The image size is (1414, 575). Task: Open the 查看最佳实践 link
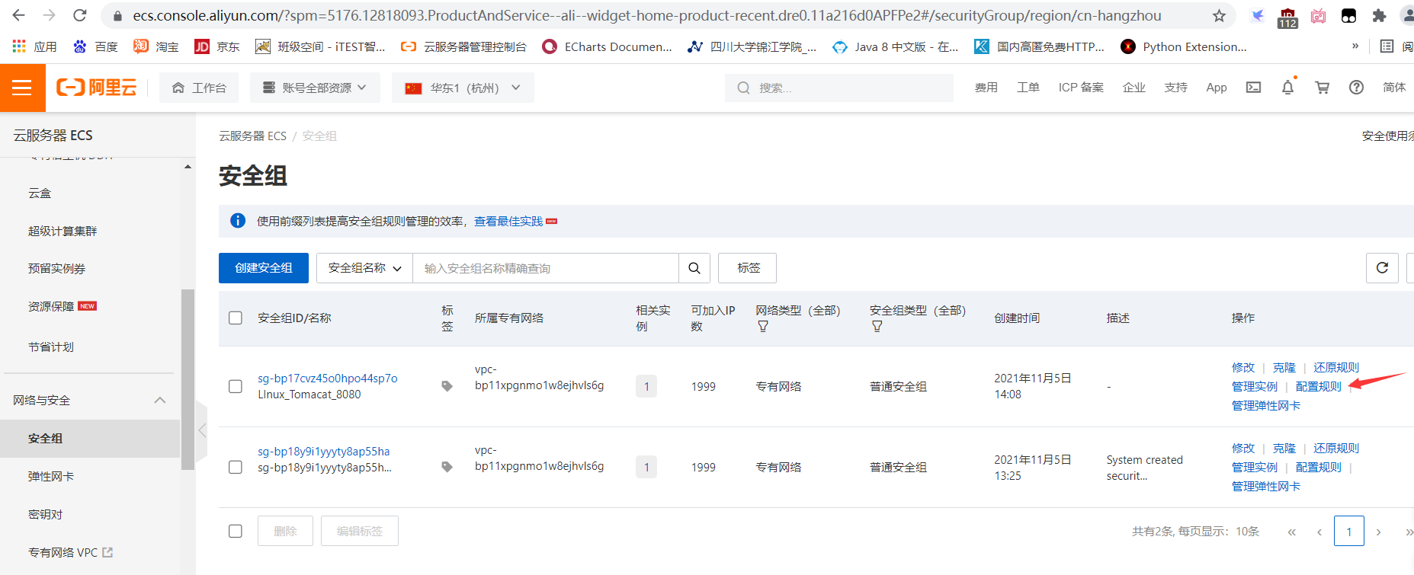(508, 221)
